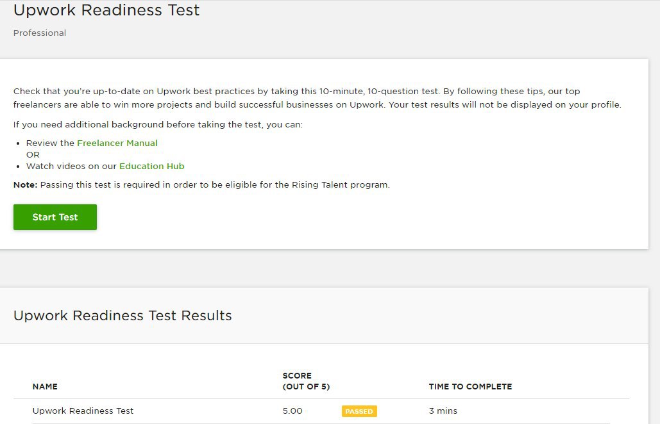Open the Freelancer Manual link

click(117, 143)
